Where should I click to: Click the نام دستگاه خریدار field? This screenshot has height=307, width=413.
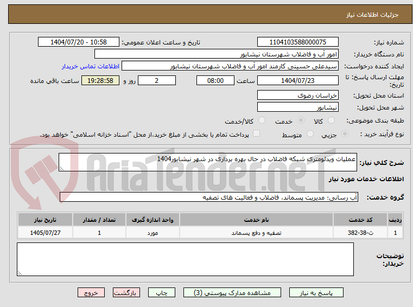[x=216, y=54]
